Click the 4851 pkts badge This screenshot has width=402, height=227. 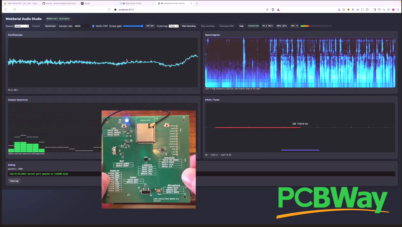coord(282,26)
